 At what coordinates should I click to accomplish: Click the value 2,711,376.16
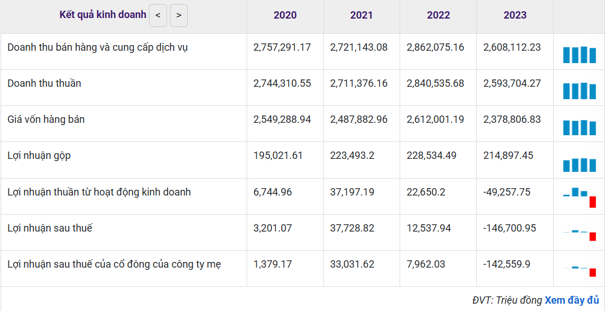(x=359, y=83)
